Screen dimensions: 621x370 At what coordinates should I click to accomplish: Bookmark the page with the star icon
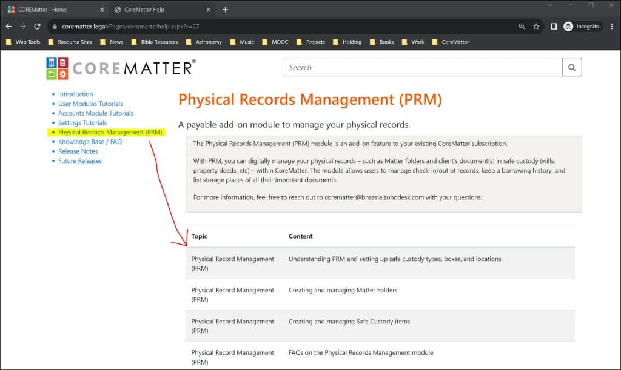(x=536, y=26)
